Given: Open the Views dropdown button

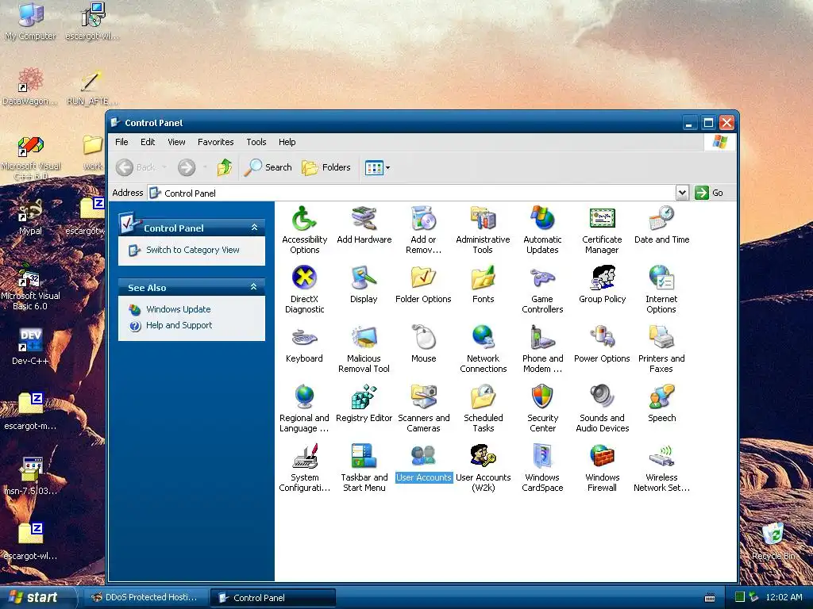Looking at the screenshot, I should [377, 167].
